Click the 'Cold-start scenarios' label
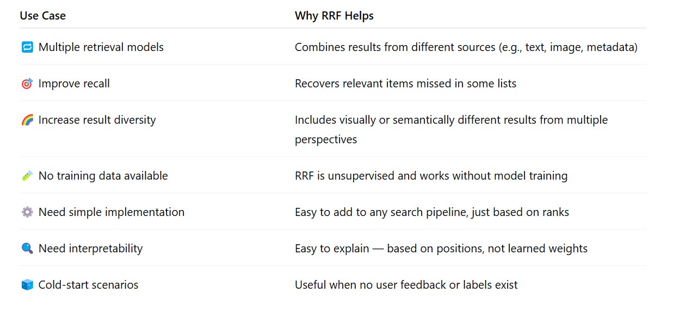Viewport: 692px width, 318px height. click(x=88, y=285)
